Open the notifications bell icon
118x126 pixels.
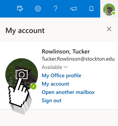91,9
